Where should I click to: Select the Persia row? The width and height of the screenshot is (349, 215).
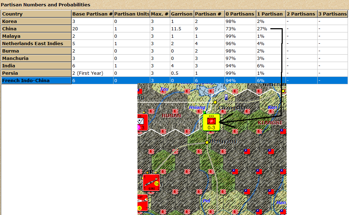coord(174,73)
